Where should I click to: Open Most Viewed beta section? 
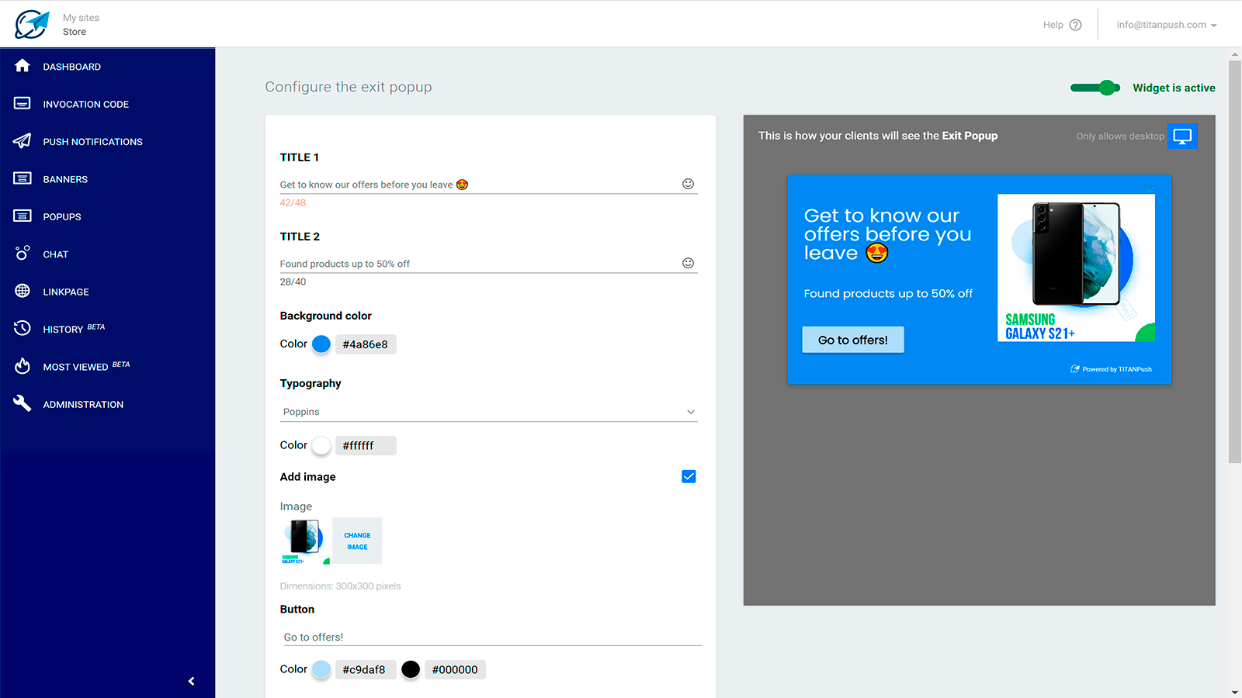click(x=86, y=366)
